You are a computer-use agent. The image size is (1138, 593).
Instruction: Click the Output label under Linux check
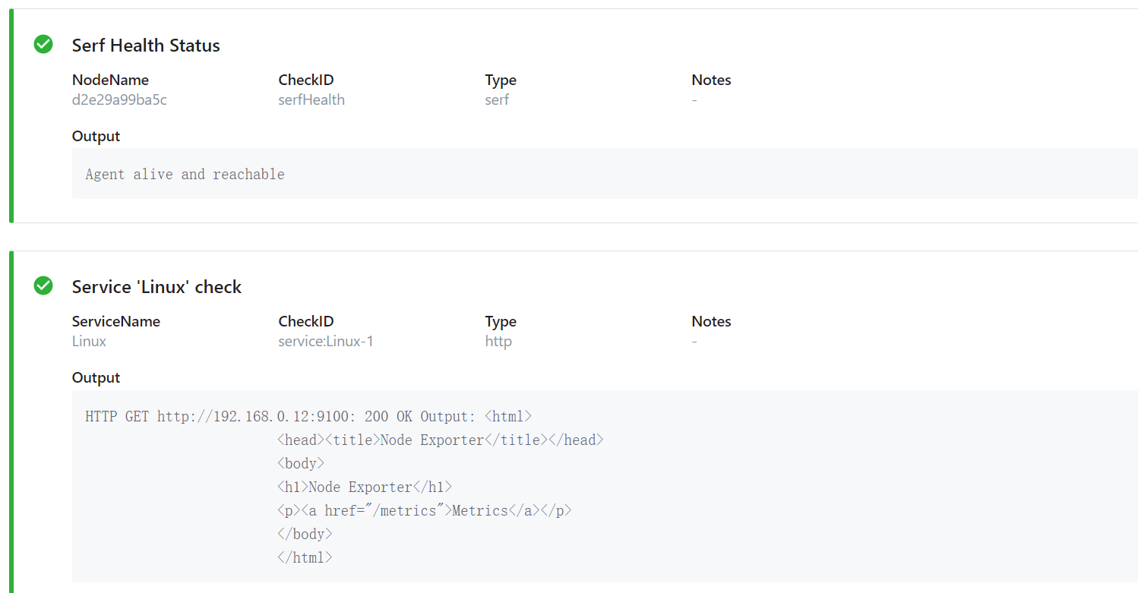96,377
